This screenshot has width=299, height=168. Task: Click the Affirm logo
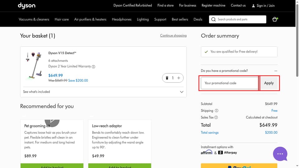pos(206,152)
